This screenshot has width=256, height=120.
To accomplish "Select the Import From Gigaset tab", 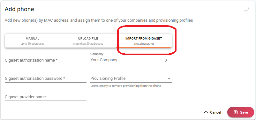I will 144,41.
